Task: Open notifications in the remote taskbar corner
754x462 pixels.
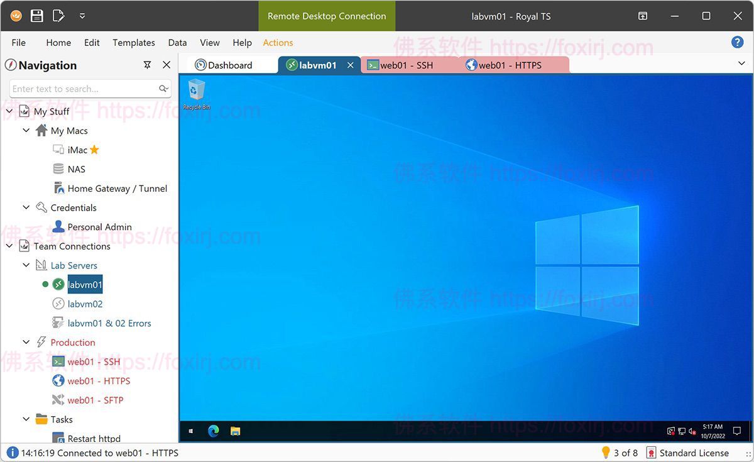Action: pyautogui.click(x=736, y=431)
